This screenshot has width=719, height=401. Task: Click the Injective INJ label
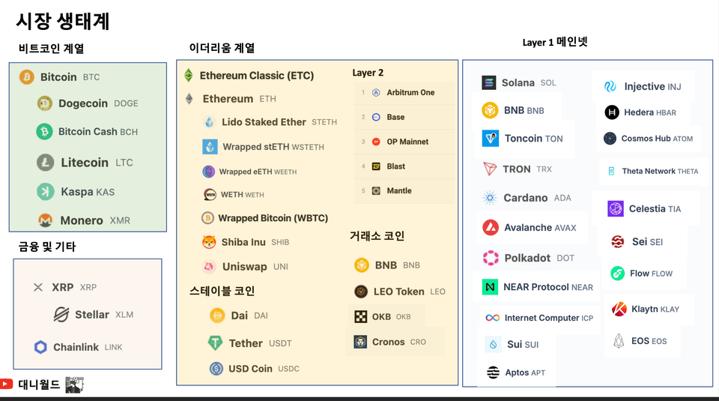click(652, 86)
